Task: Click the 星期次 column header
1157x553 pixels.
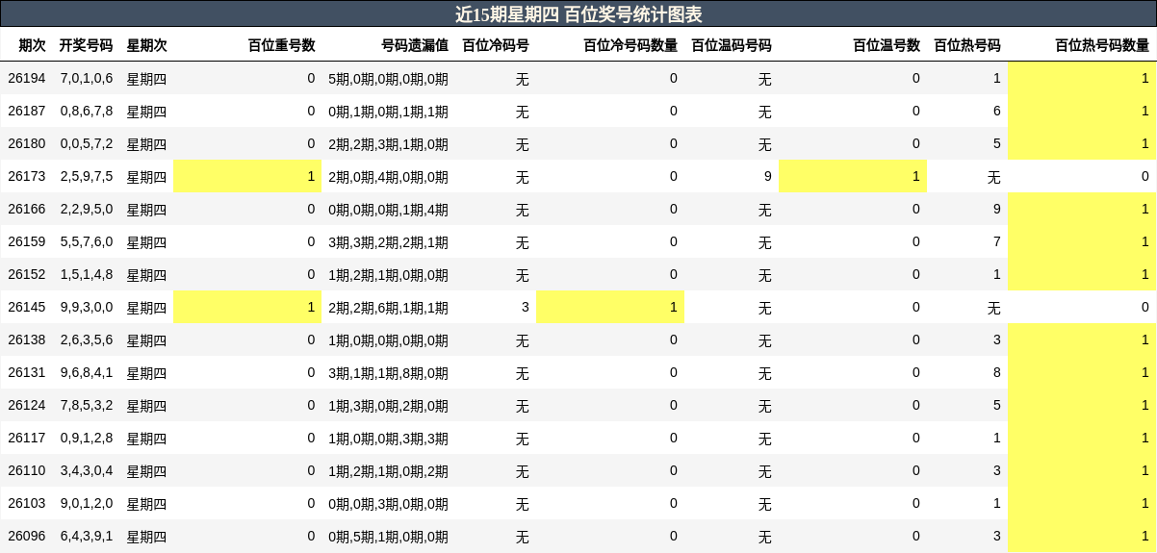Action: pos(147,45)
